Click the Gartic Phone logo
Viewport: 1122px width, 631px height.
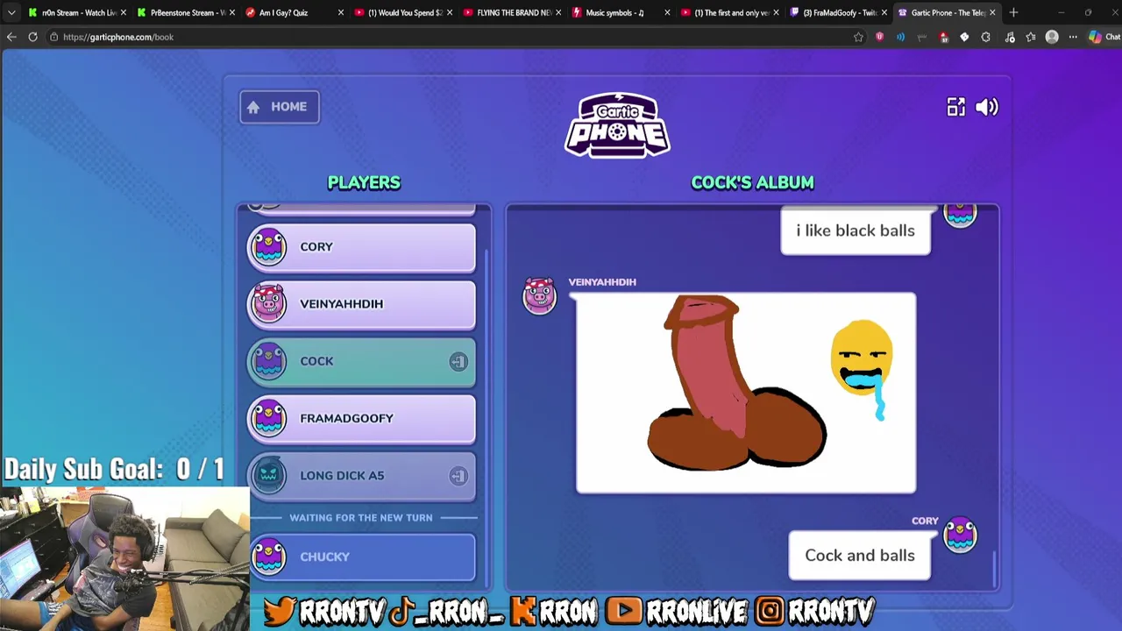[618, 126]
